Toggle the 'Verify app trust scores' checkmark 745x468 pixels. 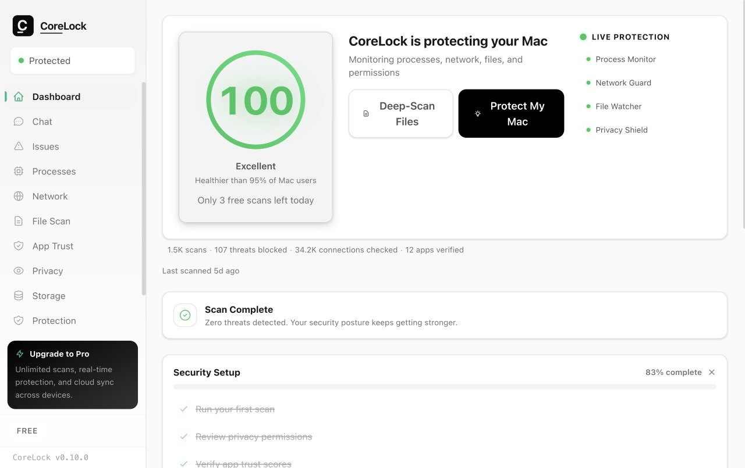pos(184,463)
